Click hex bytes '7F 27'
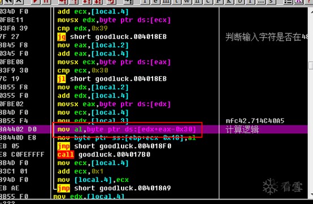The width and height of the screenshot is (313, 204). (x=10, y=37)
